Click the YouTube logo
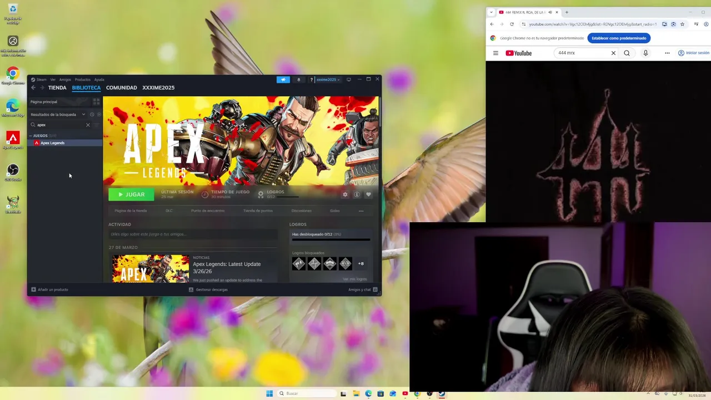The width and height of the screenshot is (711, 400). pyautogui.click(x=519, y=53)
